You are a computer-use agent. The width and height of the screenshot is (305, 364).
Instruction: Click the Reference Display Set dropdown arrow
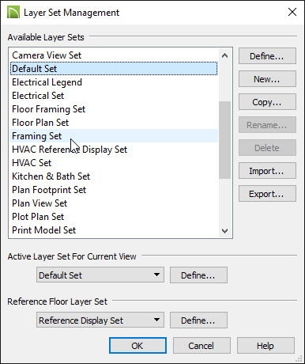[x=156, y=320]
